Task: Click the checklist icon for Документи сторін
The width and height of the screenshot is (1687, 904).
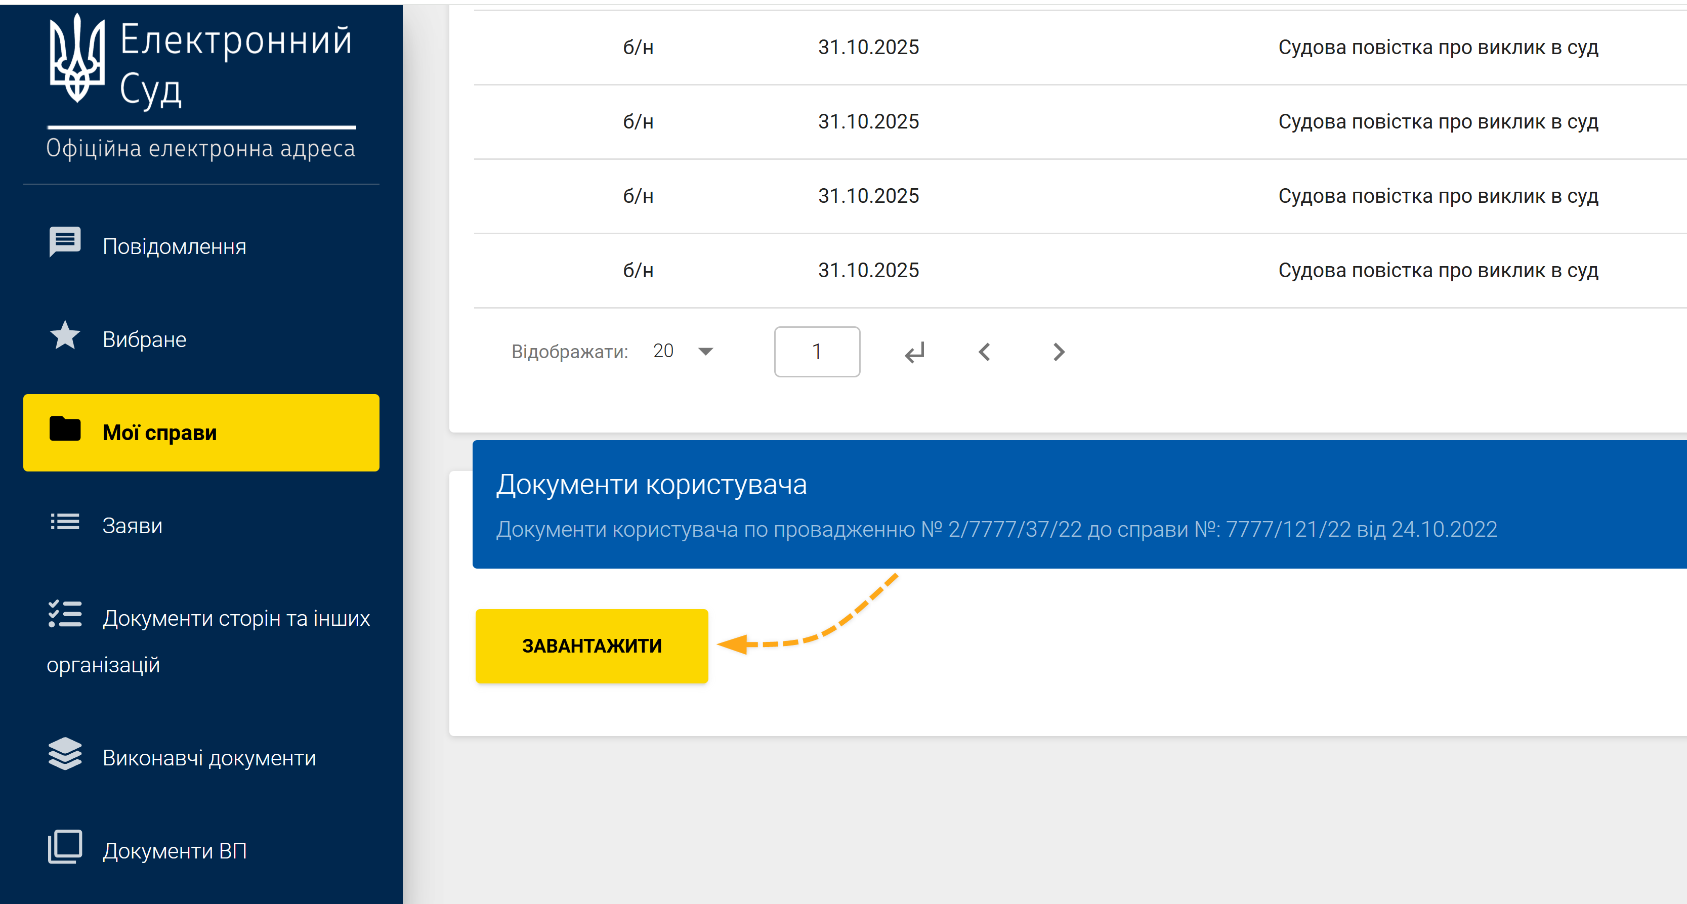Action: click(65, 615)
